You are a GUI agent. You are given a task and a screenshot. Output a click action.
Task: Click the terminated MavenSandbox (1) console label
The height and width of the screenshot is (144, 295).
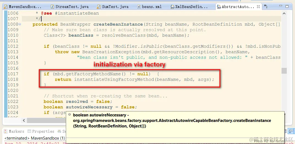(x=35, y=138)
